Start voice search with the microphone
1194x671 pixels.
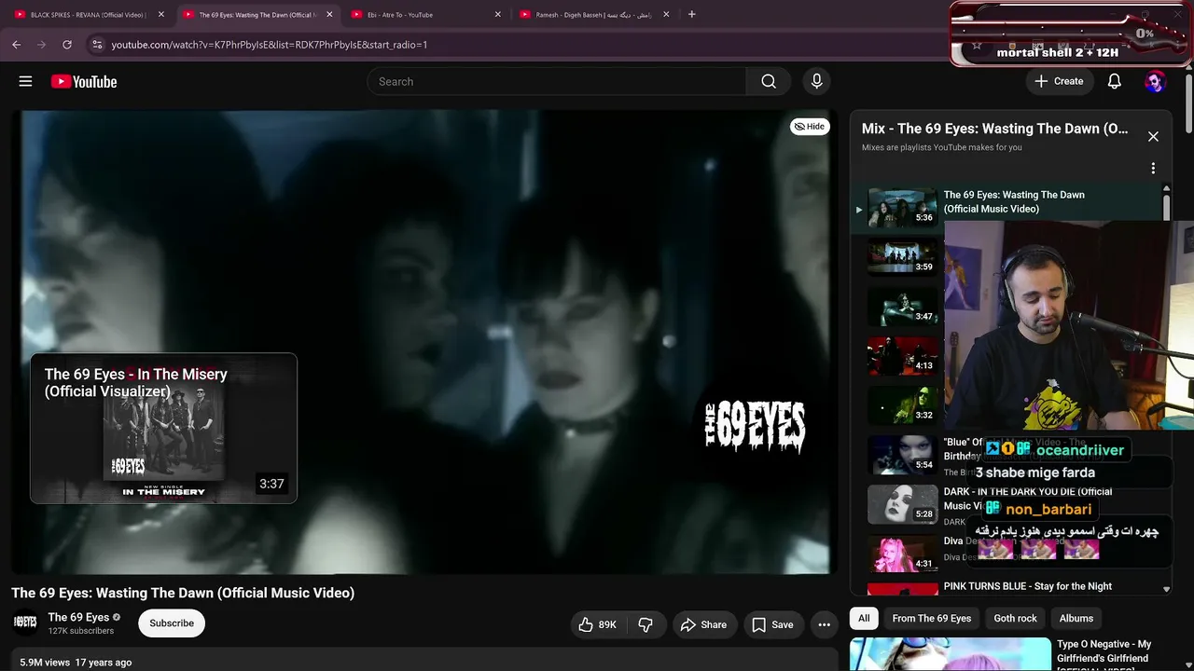click(816, 82)
